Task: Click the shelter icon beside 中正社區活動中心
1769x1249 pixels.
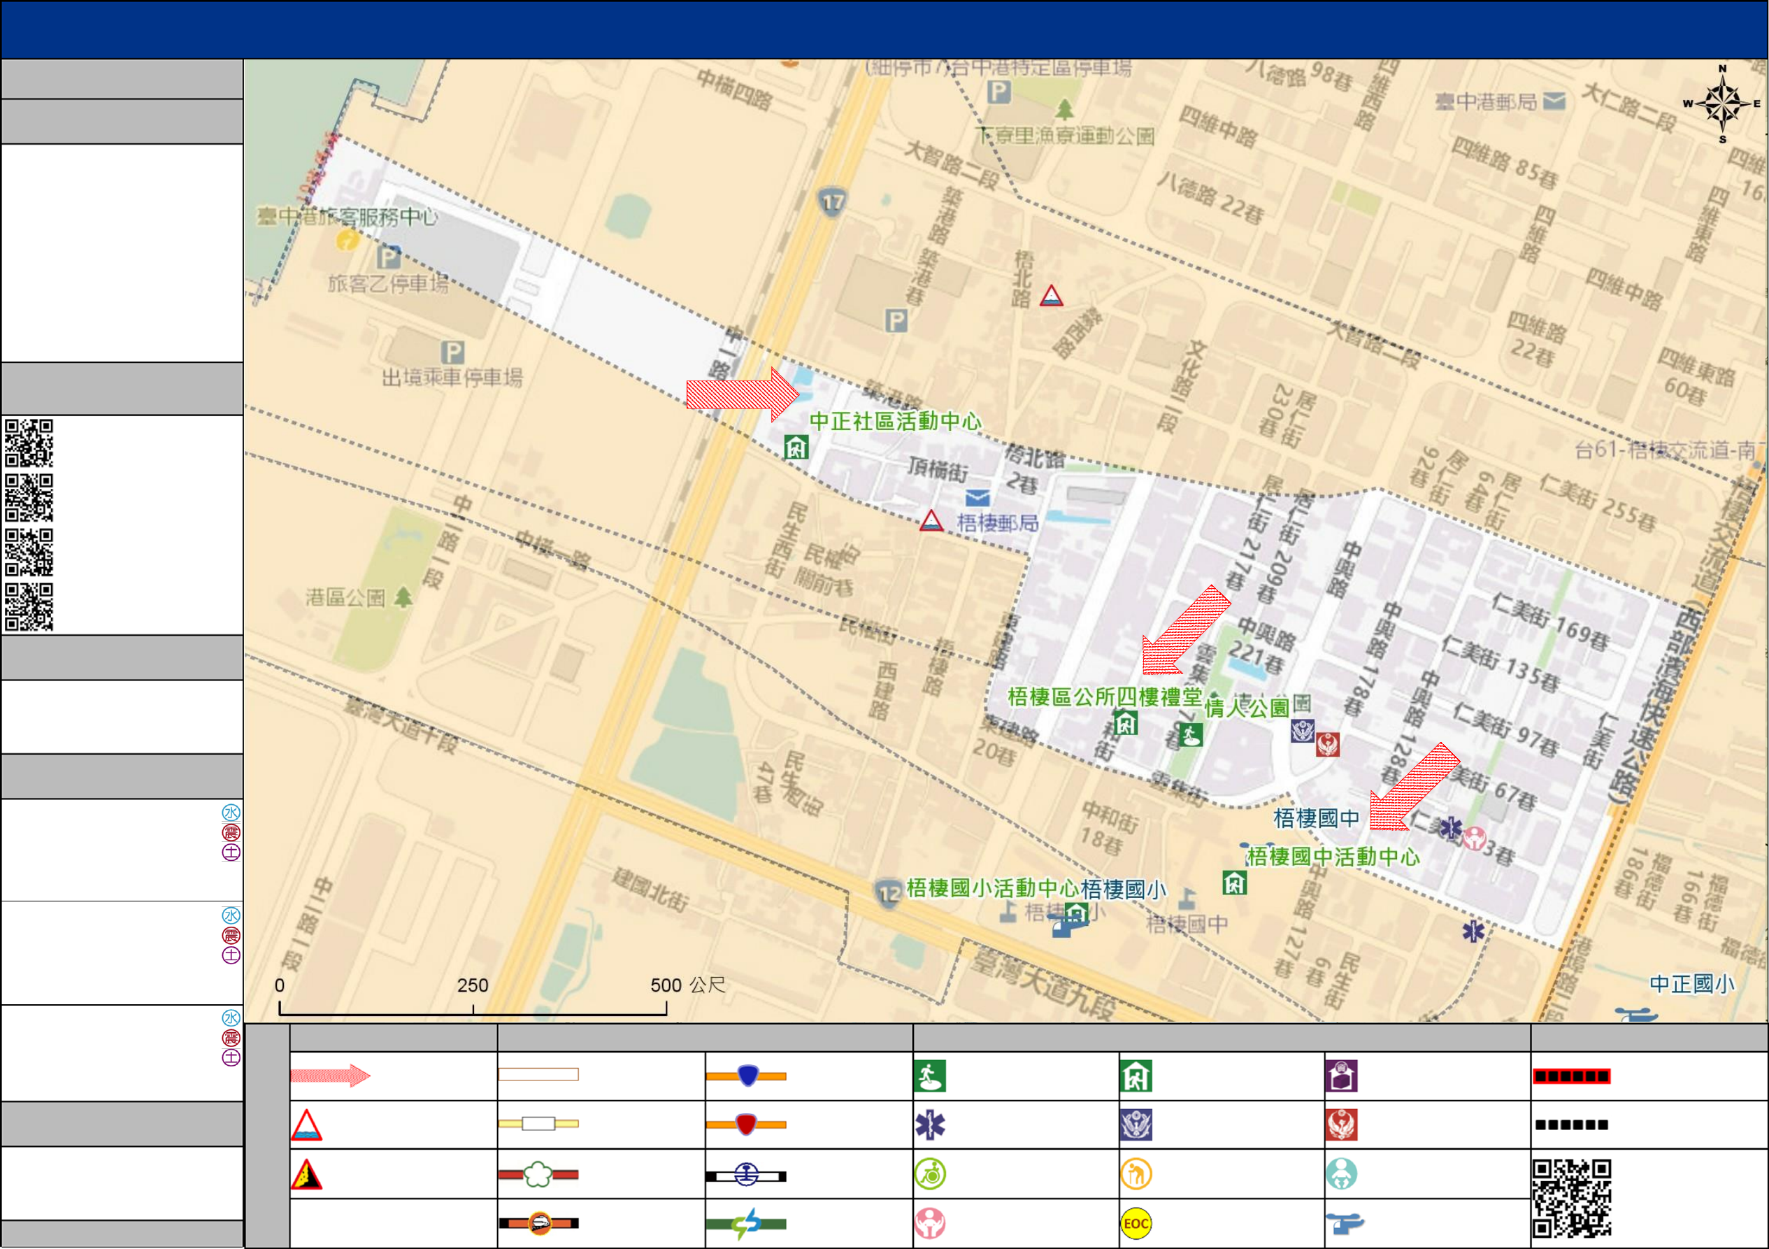Action: [x=796, y=447]
